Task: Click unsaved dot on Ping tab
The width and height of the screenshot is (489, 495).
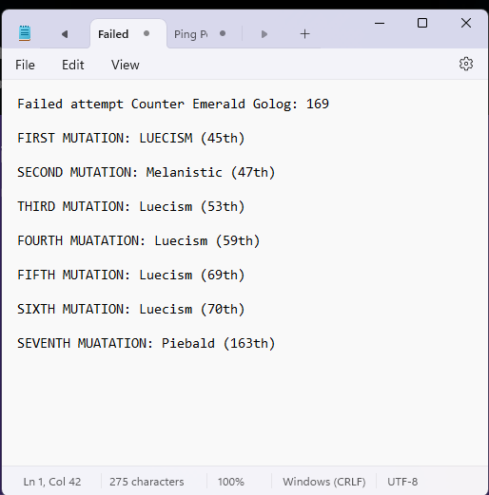Action: (223, 33)
